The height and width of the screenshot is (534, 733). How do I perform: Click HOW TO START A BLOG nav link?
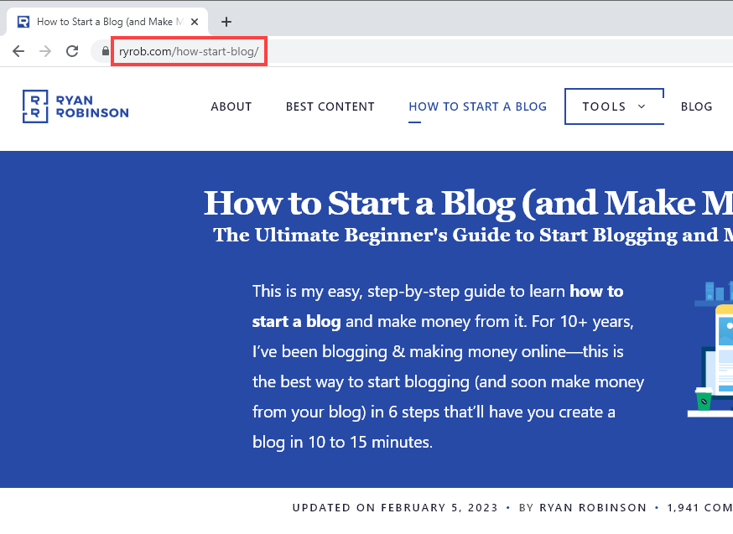tap(477, 106)
